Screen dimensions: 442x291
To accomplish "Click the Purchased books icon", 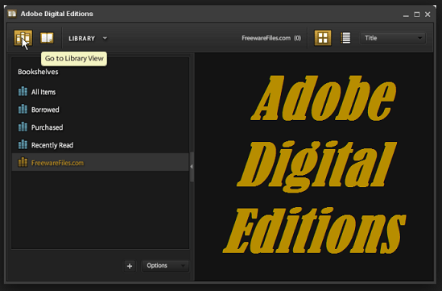I will 23,127.
